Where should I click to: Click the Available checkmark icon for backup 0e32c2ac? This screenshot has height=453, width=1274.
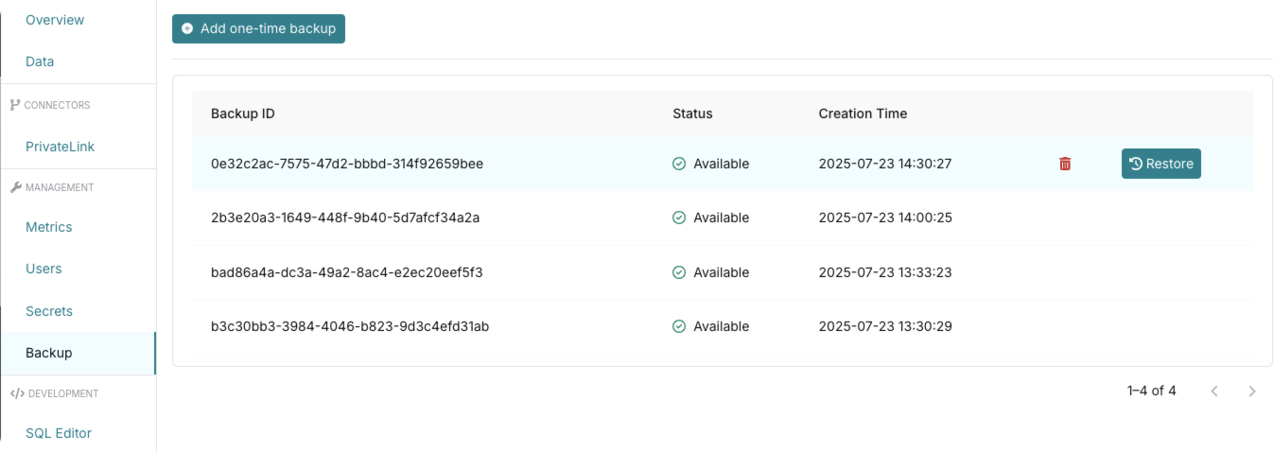(x=678, y=164)
